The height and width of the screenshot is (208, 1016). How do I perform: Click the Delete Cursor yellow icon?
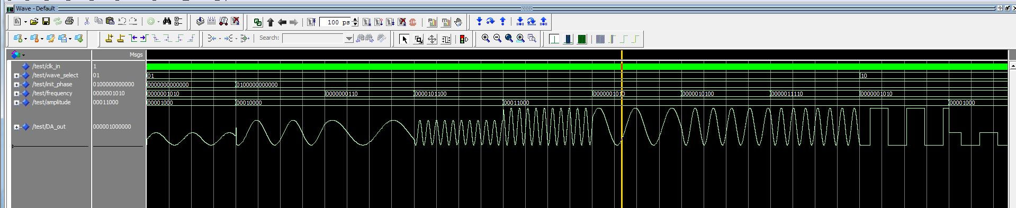pos(121,38)
